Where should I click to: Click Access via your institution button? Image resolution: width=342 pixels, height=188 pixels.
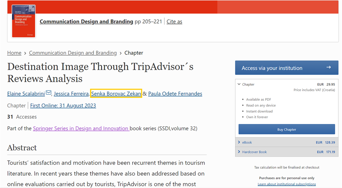coord(287,68)
